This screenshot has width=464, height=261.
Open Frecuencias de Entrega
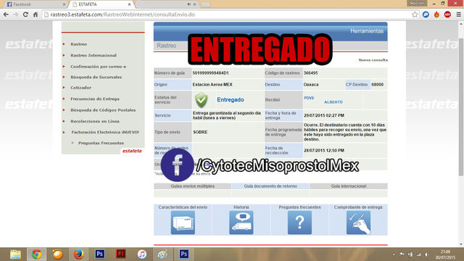click(95, 99)
